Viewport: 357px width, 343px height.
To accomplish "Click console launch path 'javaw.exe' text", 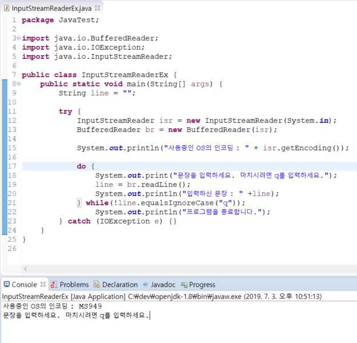I will tap(227, 297).
